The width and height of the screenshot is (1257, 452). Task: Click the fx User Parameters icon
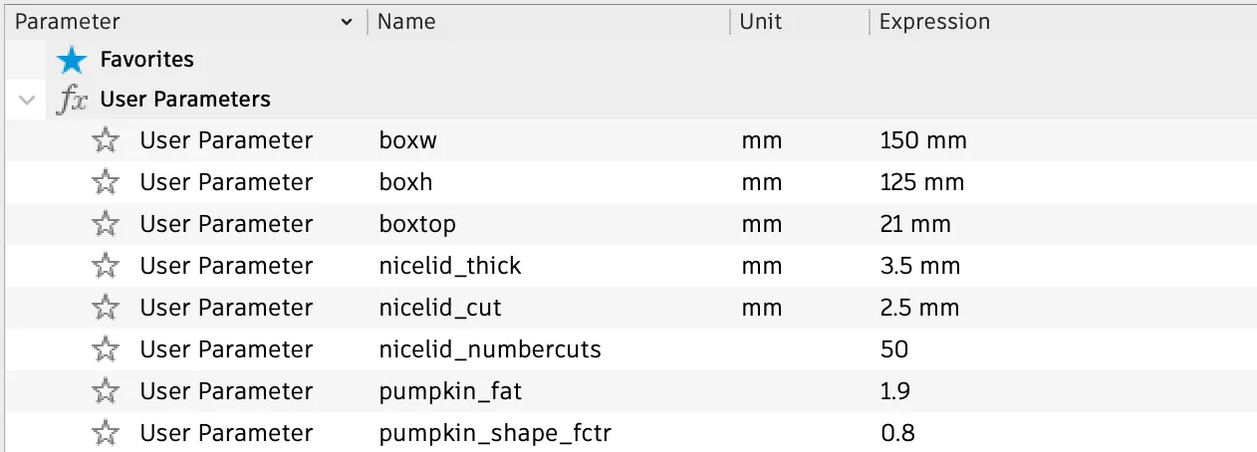tap(73, 100)
